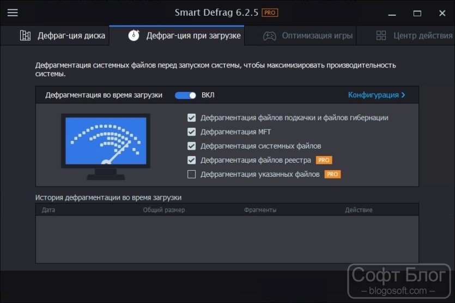Click the Action Center grid icon

pos(381,35)
